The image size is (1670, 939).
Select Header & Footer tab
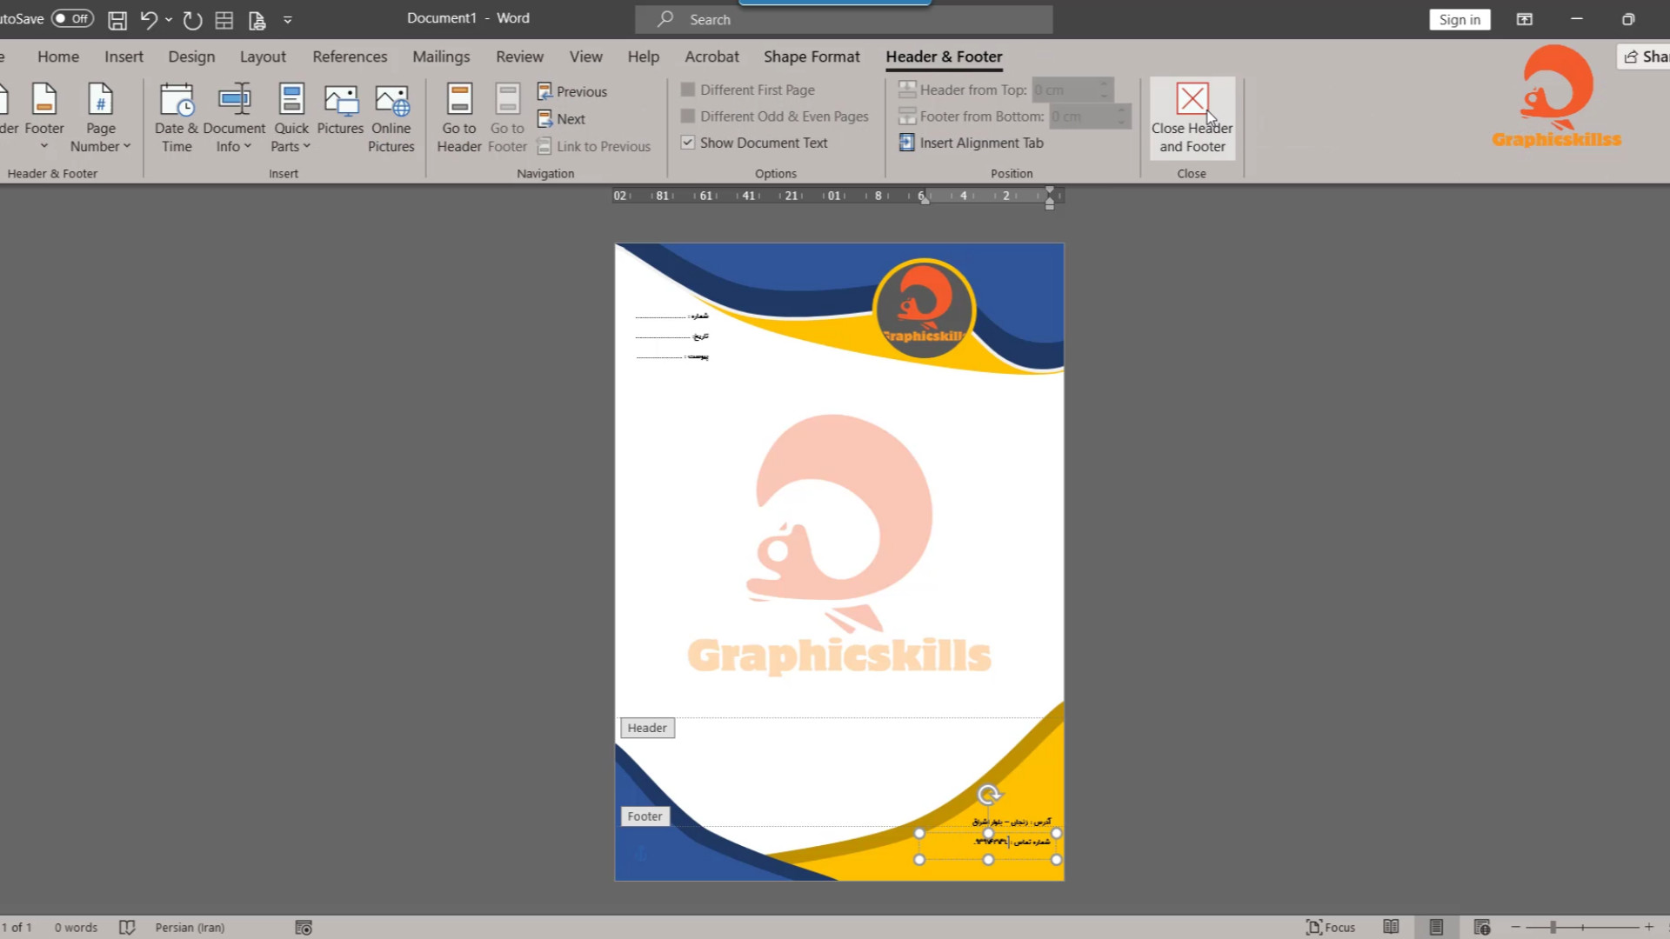tap(944, 57)
